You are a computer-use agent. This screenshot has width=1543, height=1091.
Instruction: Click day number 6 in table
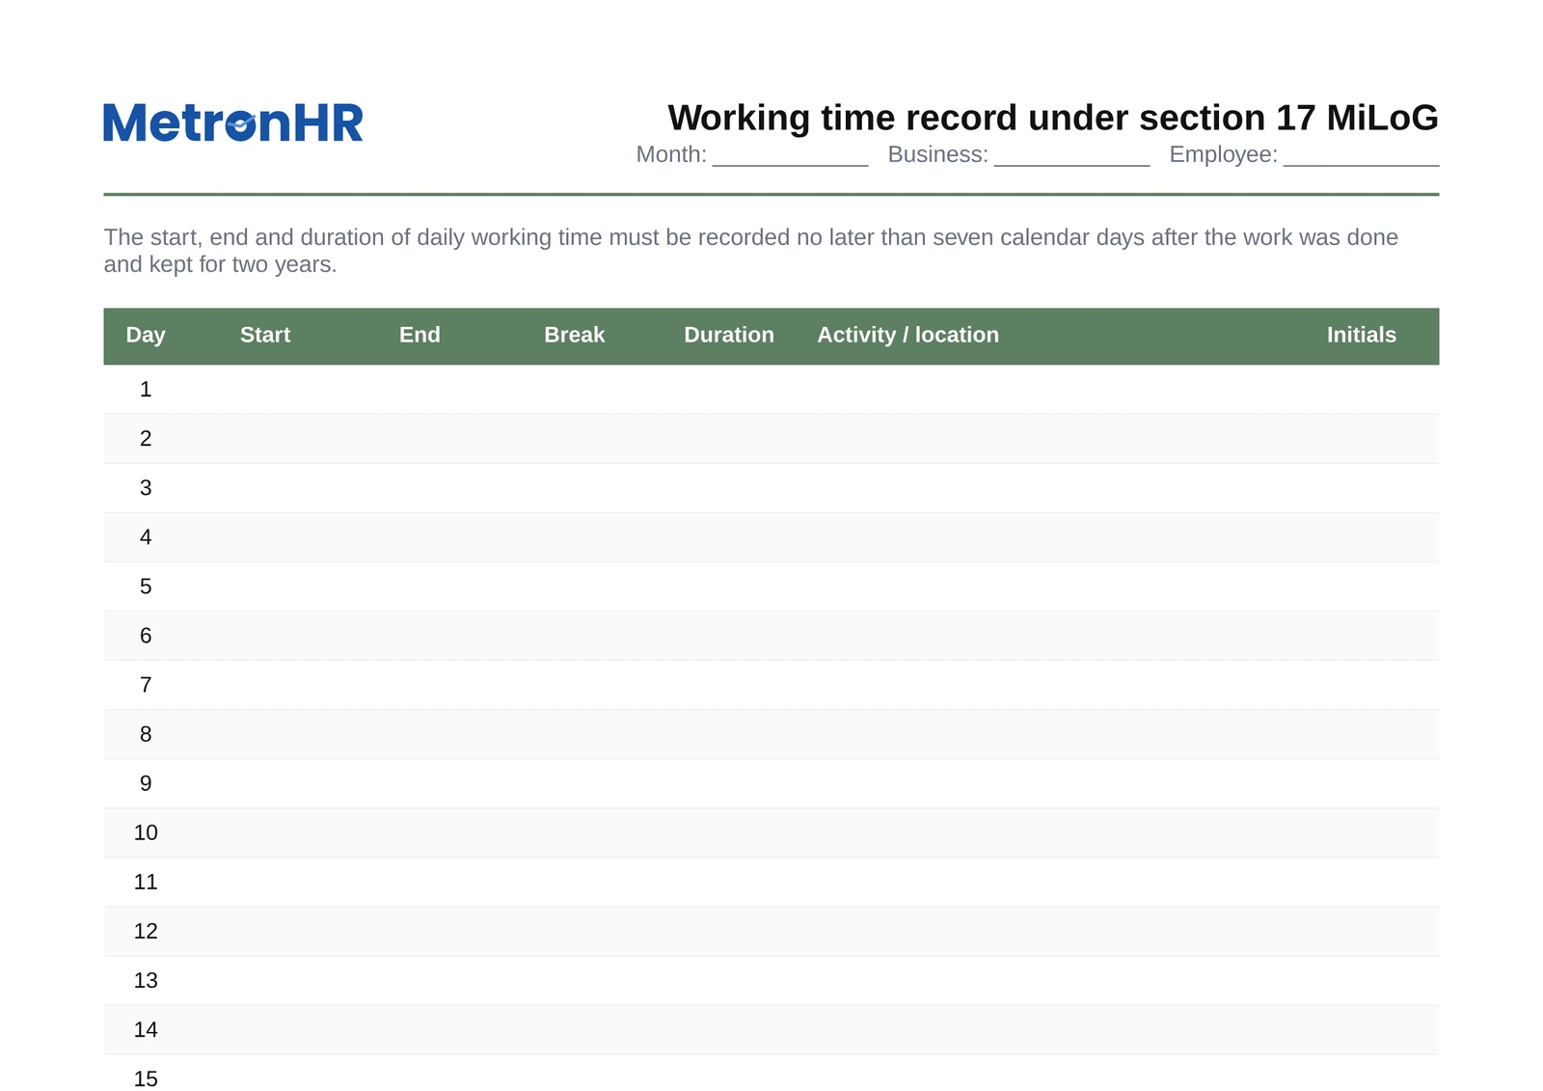[146, 636]
